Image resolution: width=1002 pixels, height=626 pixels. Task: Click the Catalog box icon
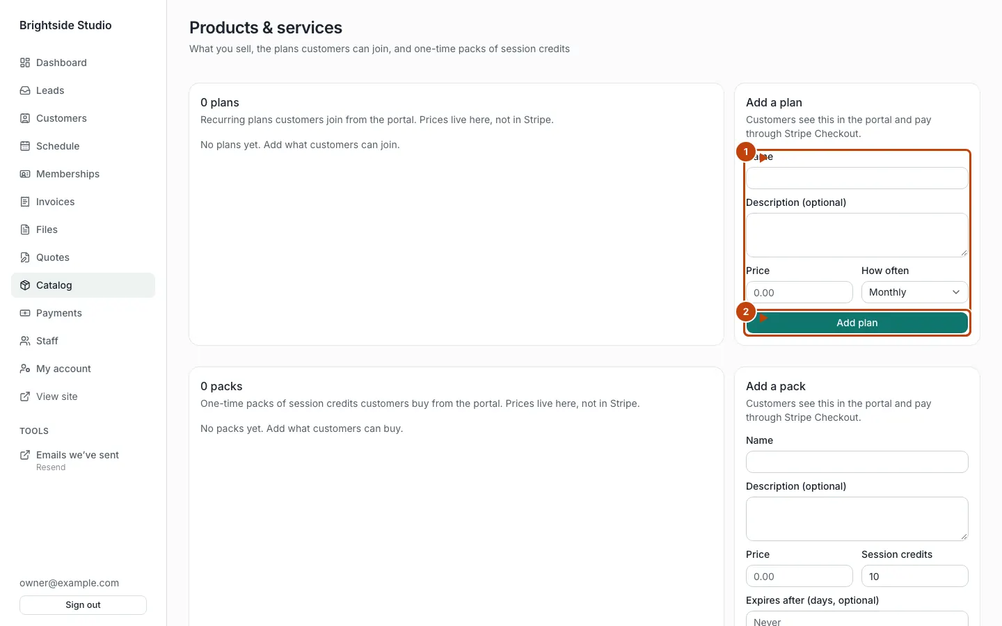(x=25, y=285)
